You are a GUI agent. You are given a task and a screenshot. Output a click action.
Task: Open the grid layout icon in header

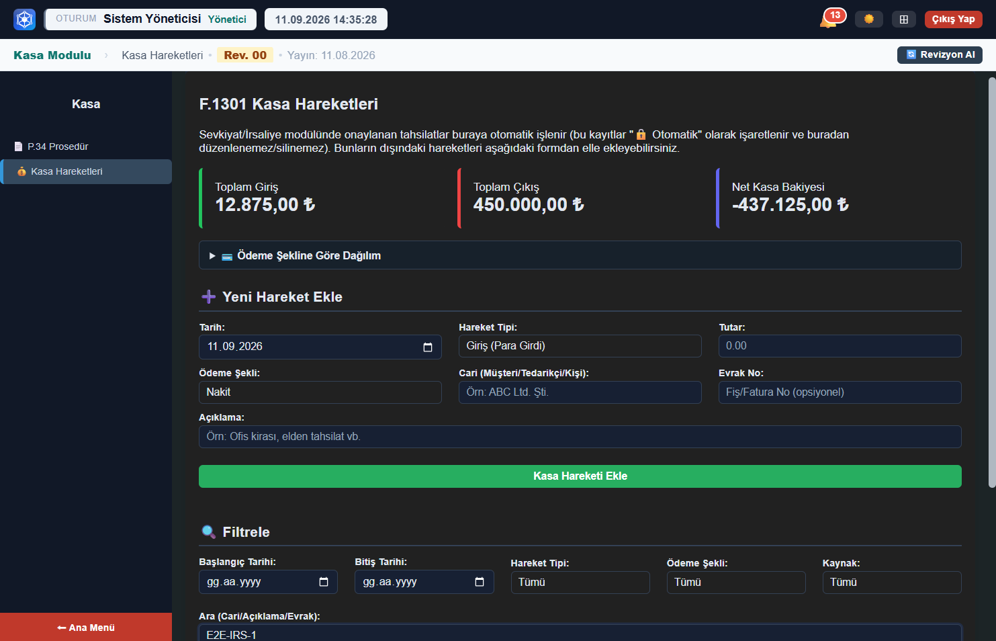904,19
